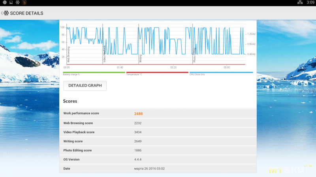Tap the 05:00 time label on graph axis
This screenshot has height=177, width=316.
pos(227,67)
